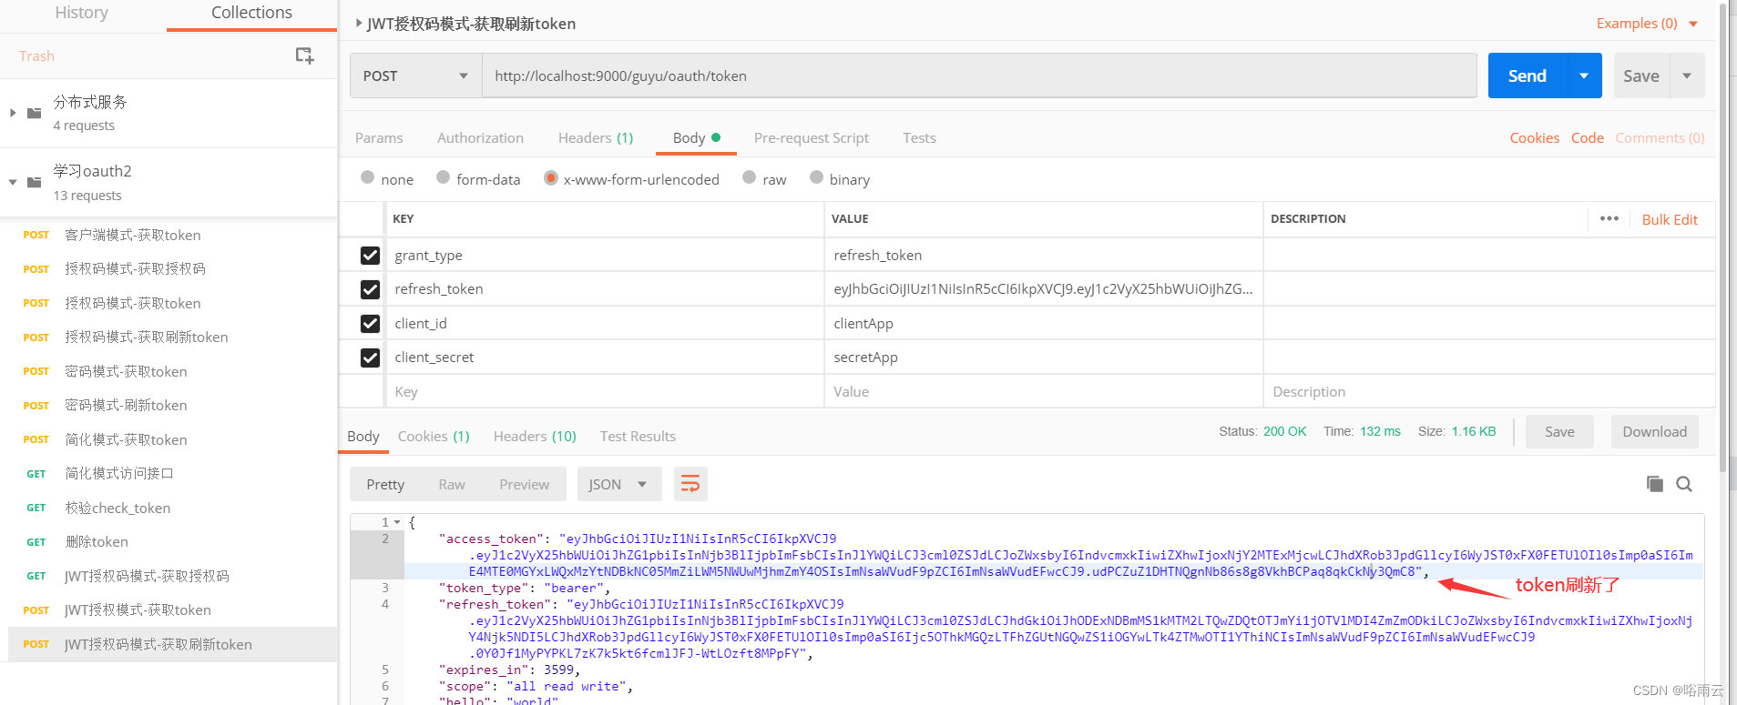The width and height of the screenshot is (1737, 705).
Task: Click the page vertical scrollbar
Action: (1722, 237)
